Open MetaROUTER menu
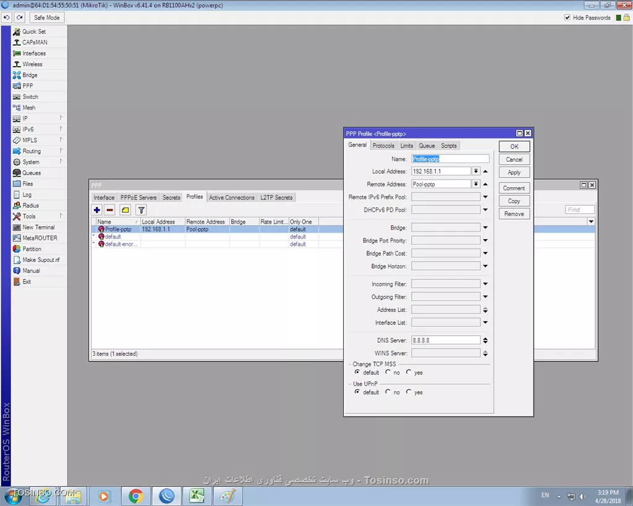The width and height of the screenshot is (633, 506). click(39, 238)
